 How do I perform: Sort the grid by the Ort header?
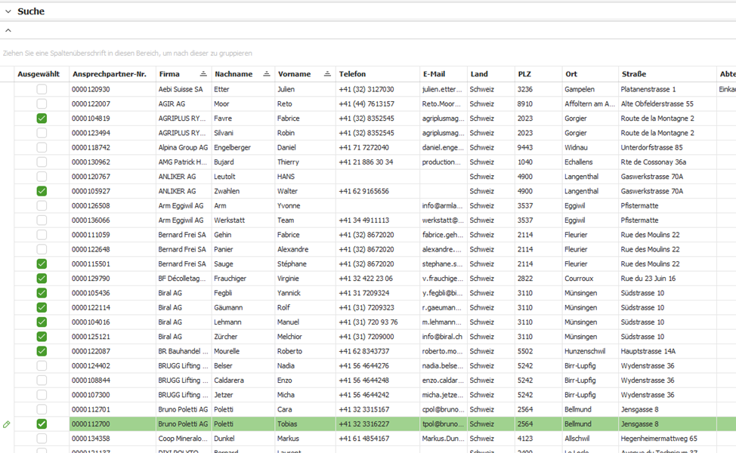click(571, 74)
